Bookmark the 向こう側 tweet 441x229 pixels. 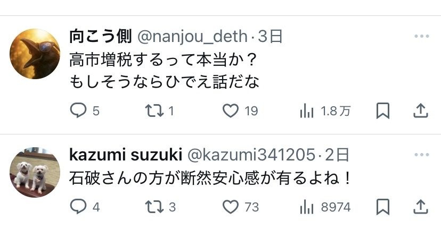pos(382,111)
